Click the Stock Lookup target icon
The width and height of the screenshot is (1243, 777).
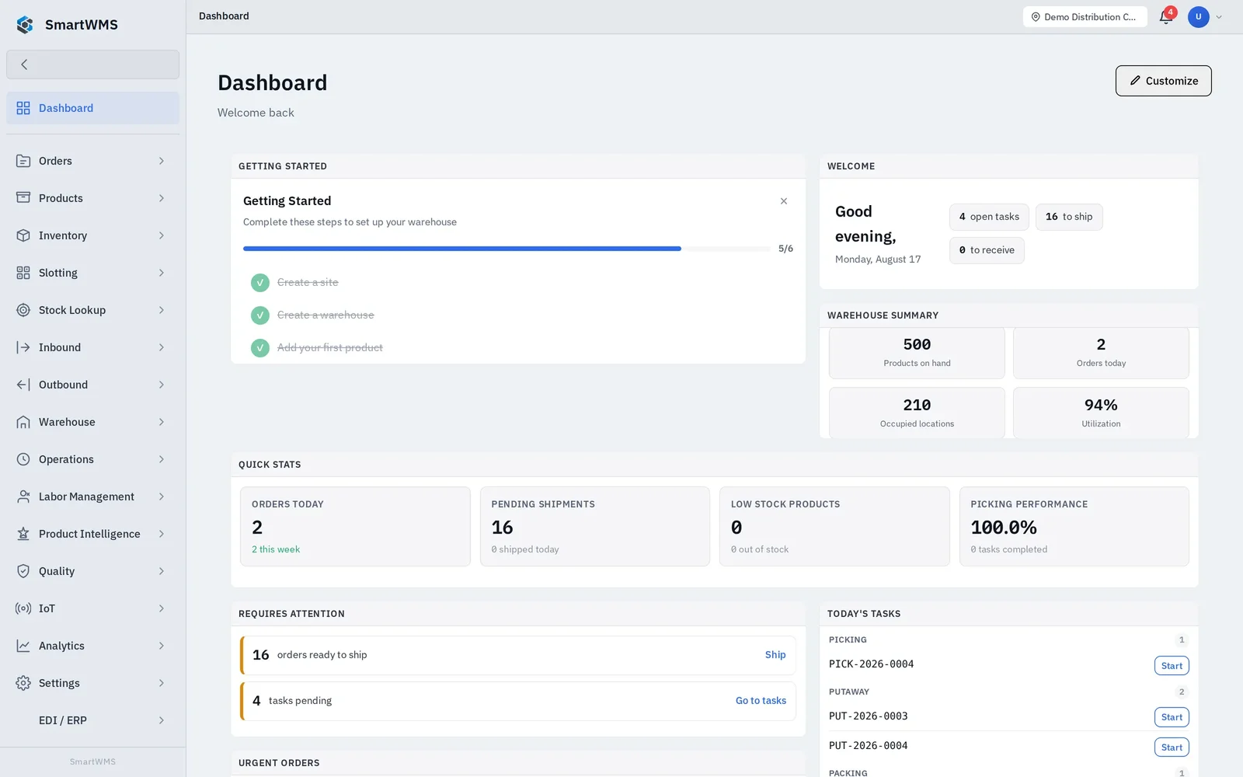point(23,310)
